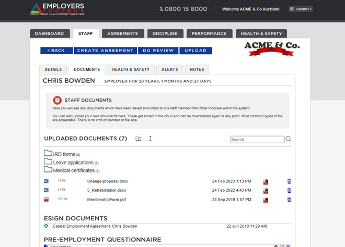Click the Logout button
Image resolution: width=345 pixels, height=247 pixels.
pyautogui.click(x=304, y=9)
